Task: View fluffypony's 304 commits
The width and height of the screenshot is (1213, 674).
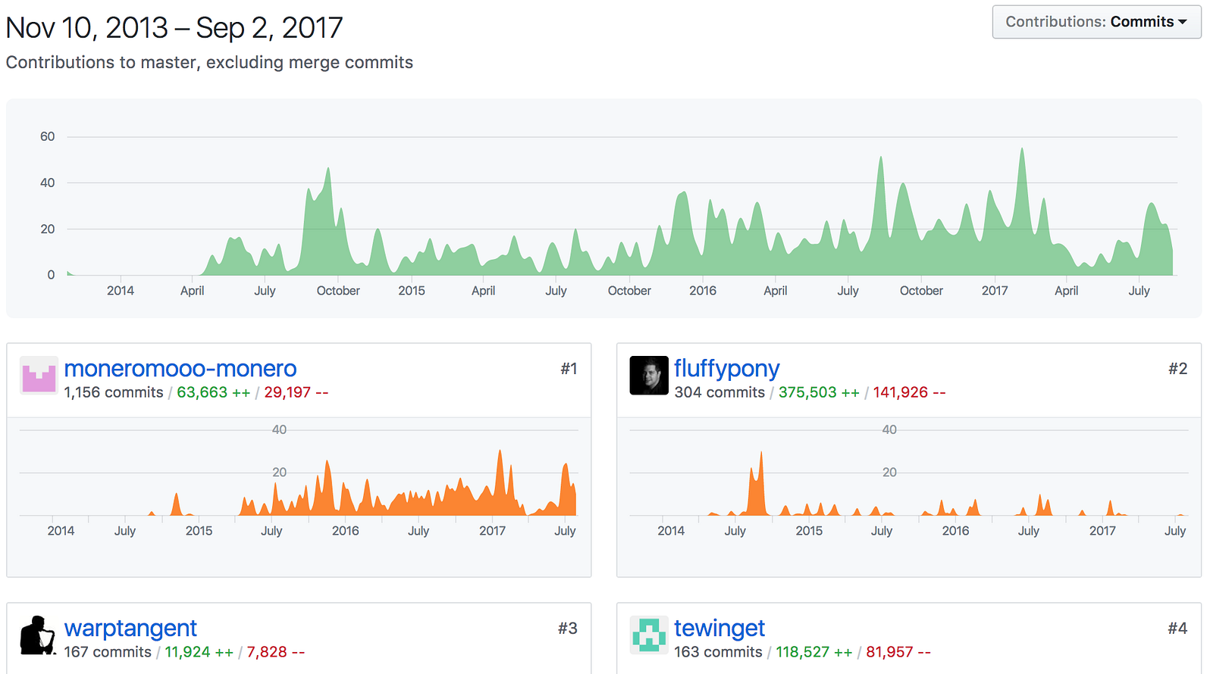Action: pyautogui.click(x=719, y=392)
